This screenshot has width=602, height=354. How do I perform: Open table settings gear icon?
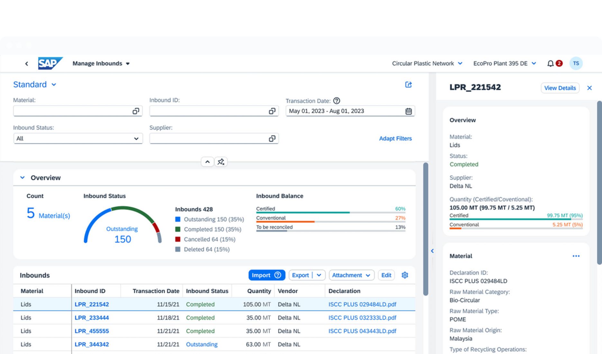click(405, 275)
